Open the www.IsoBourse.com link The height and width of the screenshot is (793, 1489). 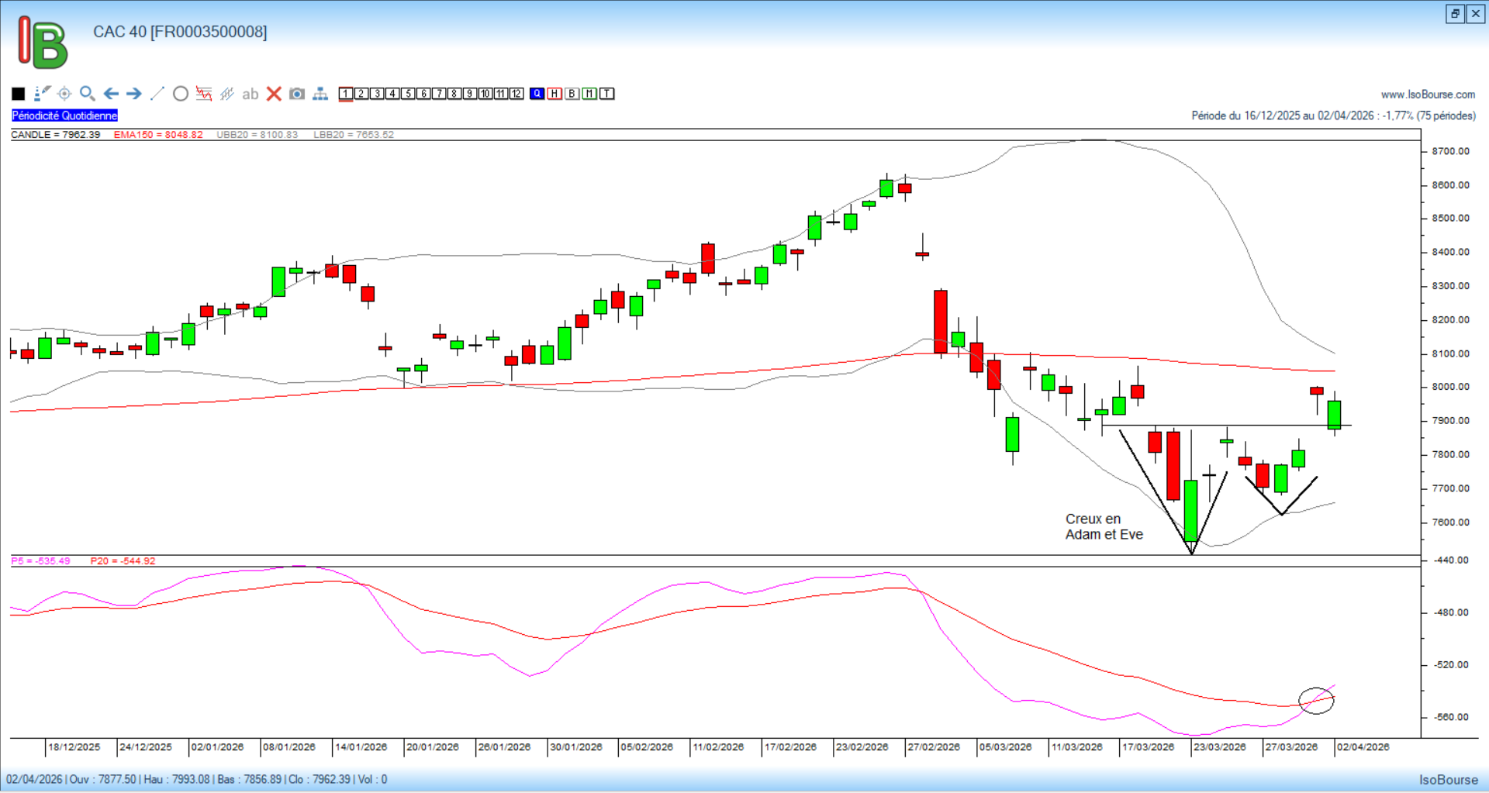[1428, 95]
